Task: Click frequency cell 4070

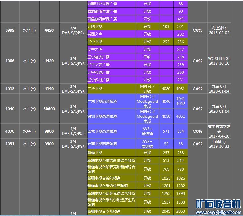Action: coord(10,131)
